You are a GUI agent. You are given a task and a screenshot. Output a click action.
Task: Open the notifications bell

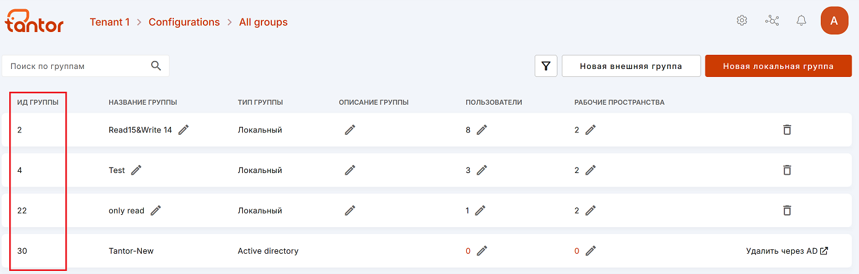click(x=801, y=20)
